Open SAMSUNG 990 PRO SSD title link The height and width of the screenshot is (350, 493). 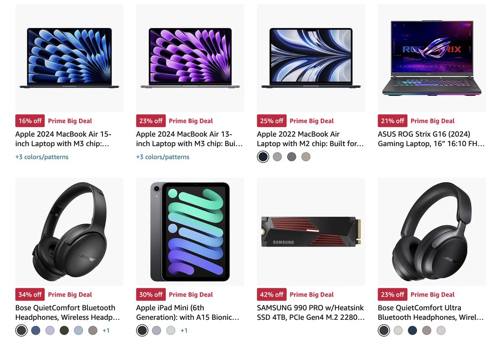[x=311, y=312]
